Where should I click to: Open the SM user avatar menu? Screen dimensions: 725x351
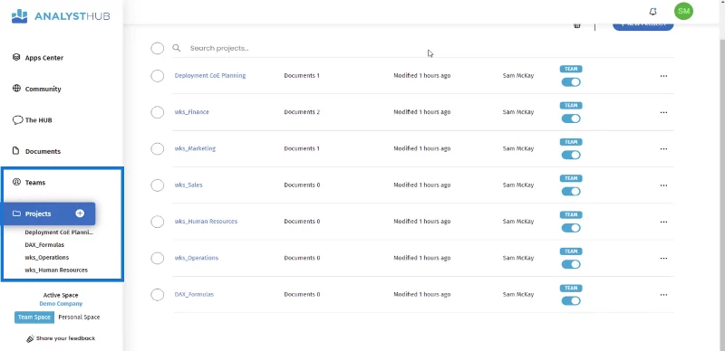(683, 11)
